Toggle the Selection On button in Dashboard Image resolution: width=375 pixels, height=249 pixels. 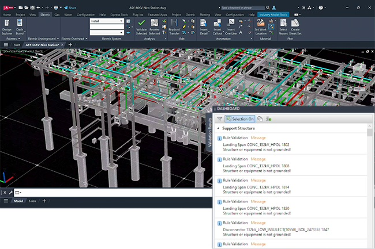239,118
